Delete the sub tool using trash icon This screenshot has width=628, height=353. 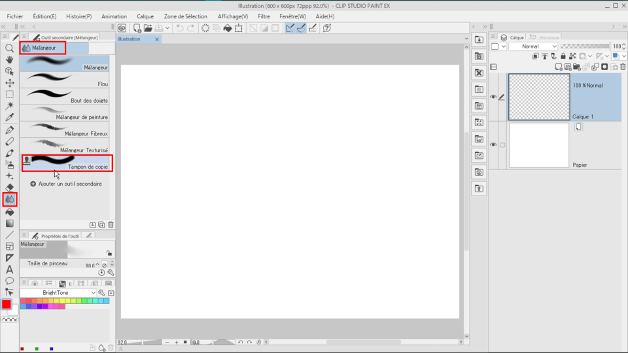(x=111, y=225)
